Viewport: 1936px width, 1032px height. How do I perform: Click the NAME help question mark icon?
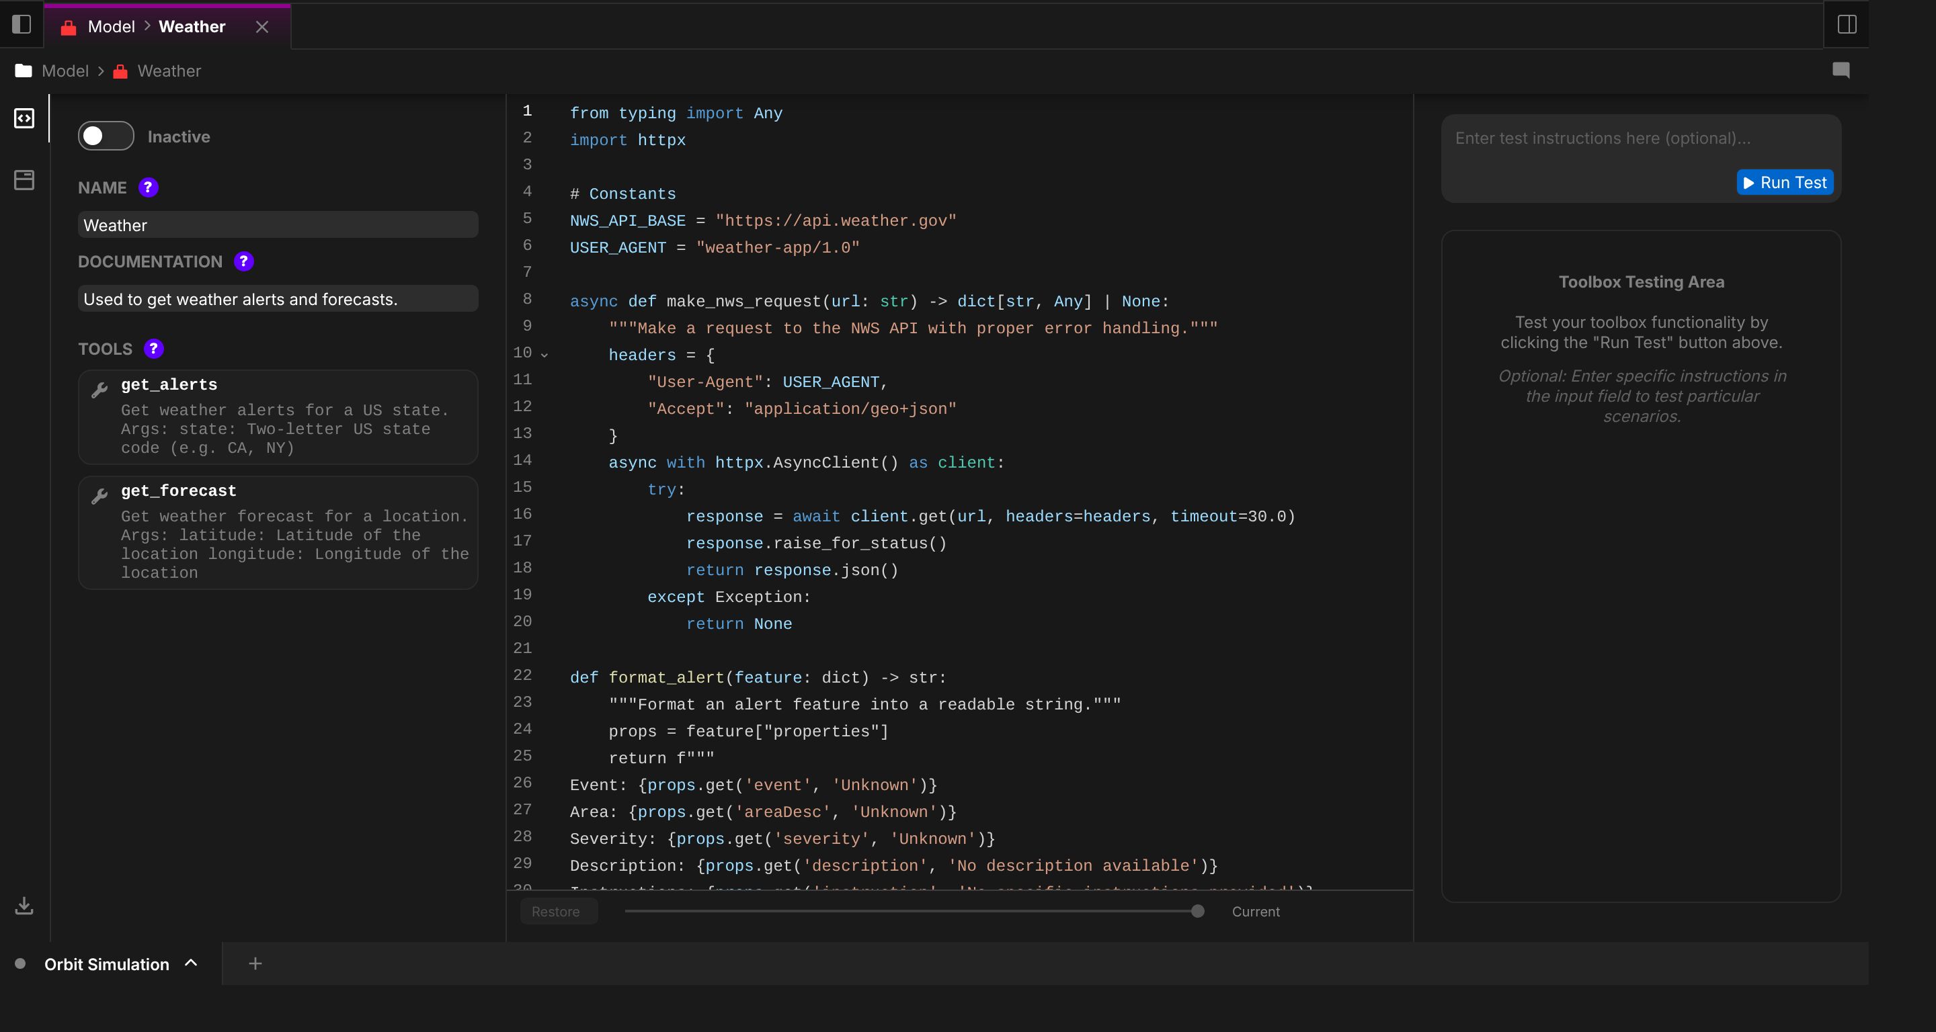point(148,187)
